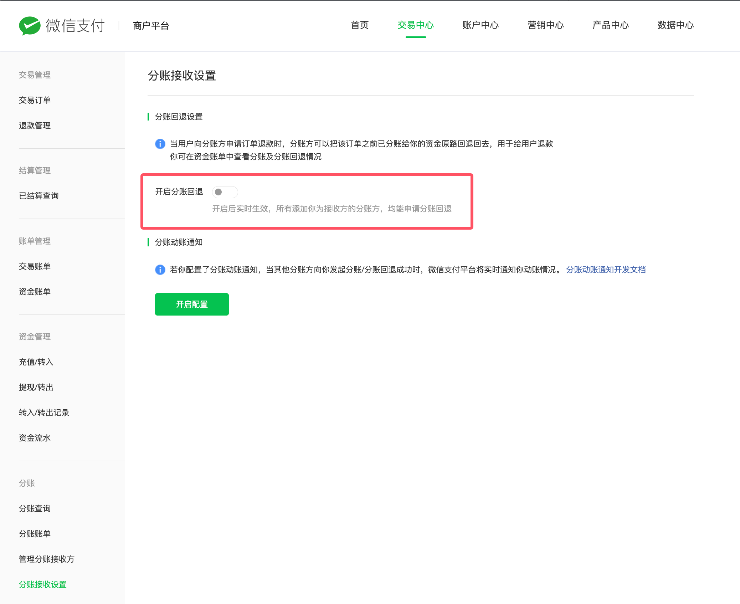Click the WeChat Pay logo icon
Screen dimensions: 740x604
tap(30, 26)
